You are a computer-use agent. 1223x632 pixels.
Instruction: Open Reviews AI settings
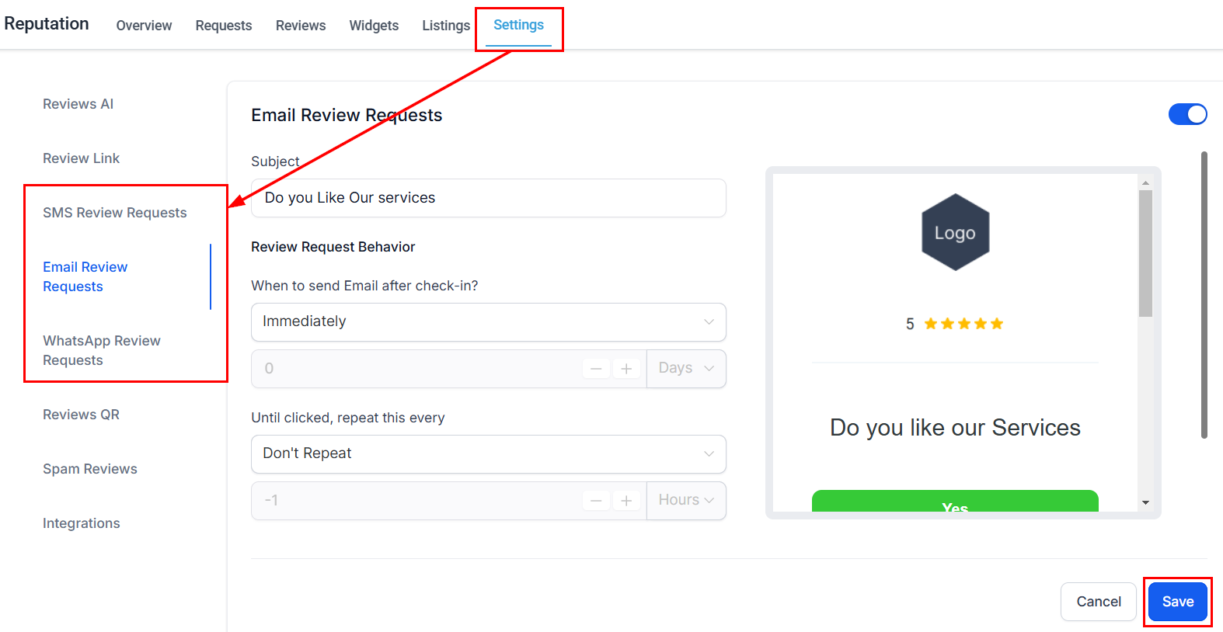[x=78, y=104]
